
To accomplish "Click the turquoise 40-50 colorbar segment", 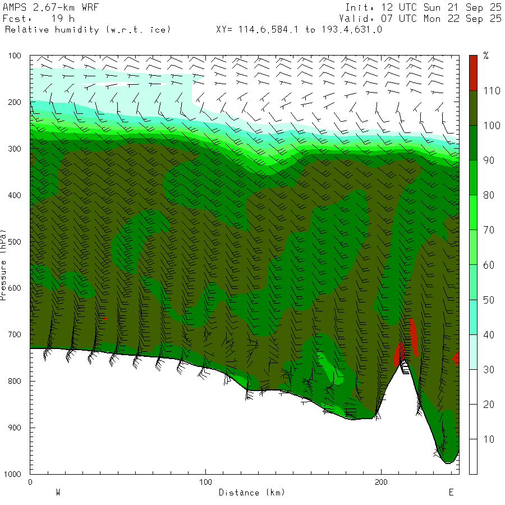I will pos(473,318).
